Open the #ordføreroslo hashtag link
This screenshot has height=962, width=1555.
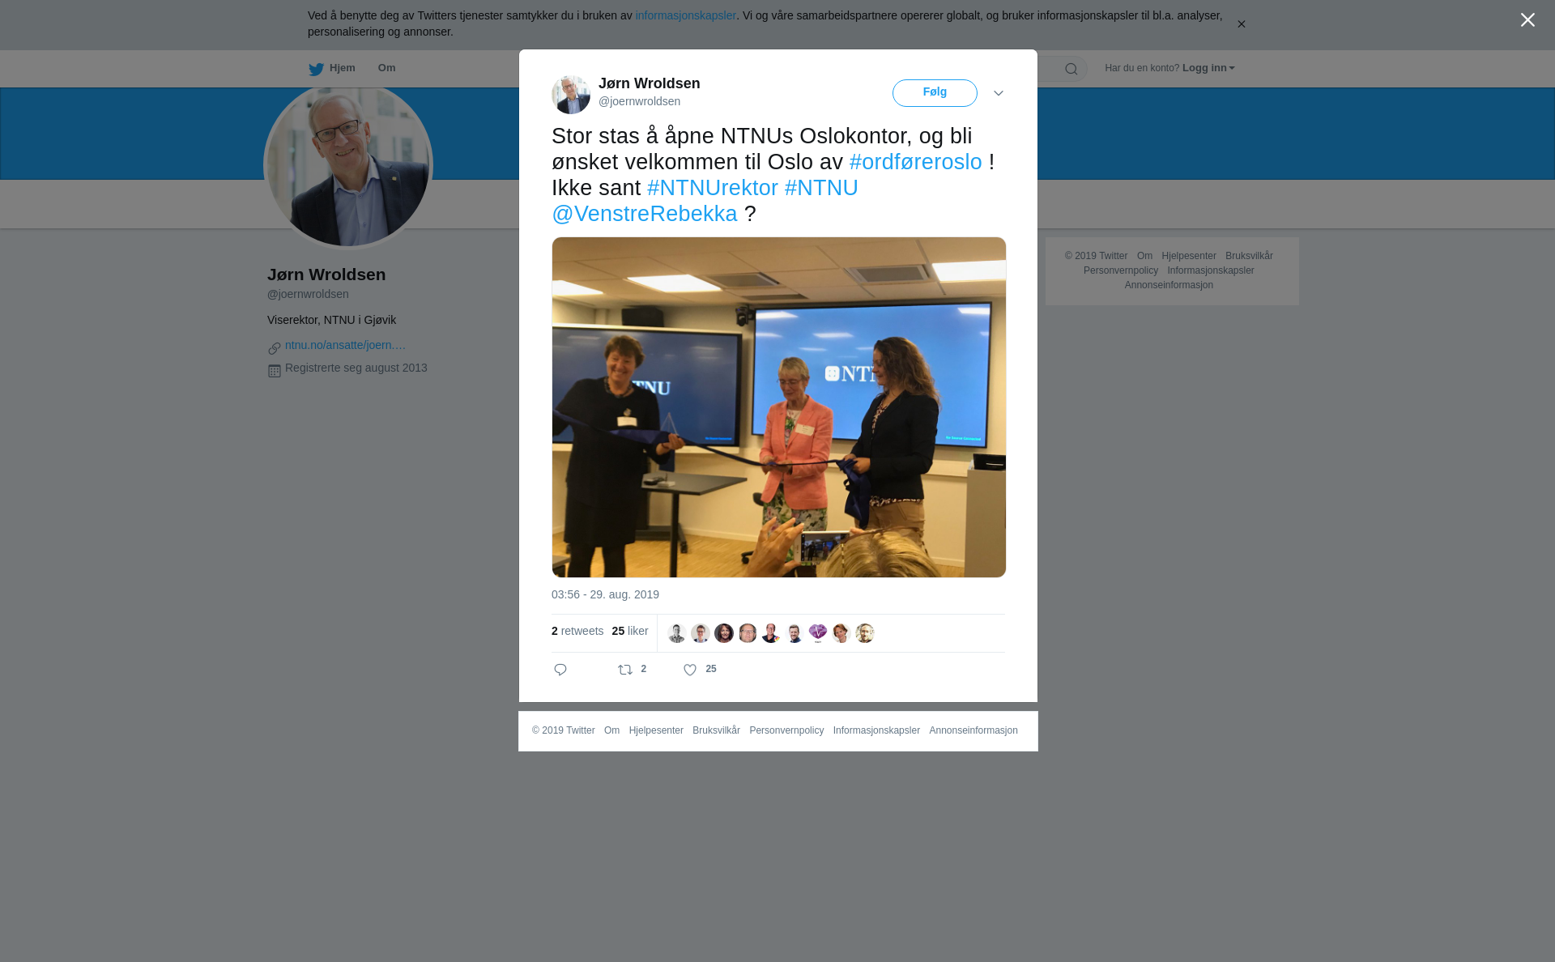point(916,162)
